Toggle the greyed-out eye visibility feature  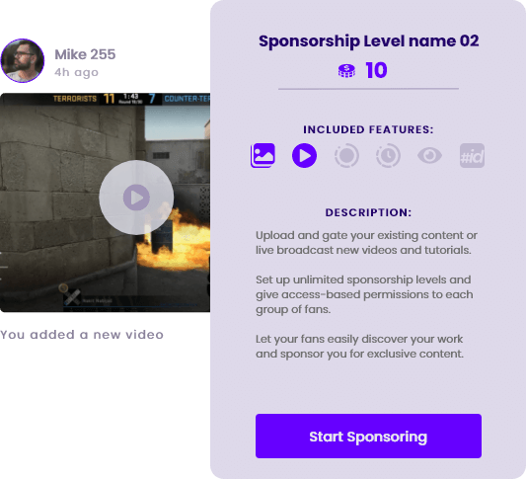pos(429,155)
